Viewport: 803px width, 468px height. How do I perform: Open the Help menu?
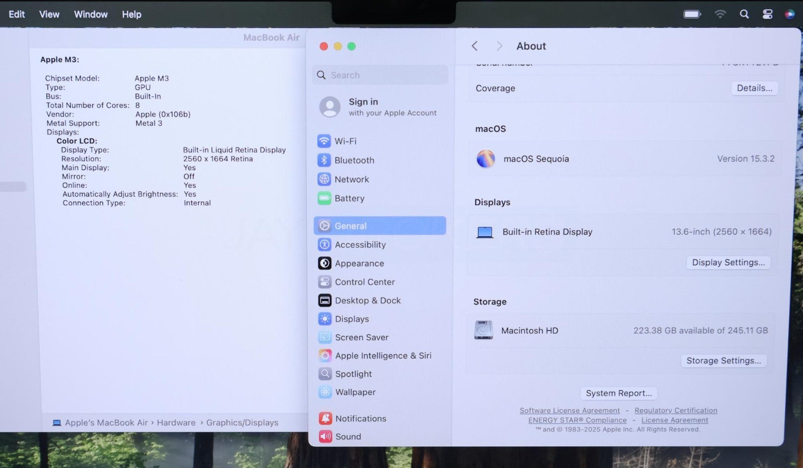click(131, 14)
